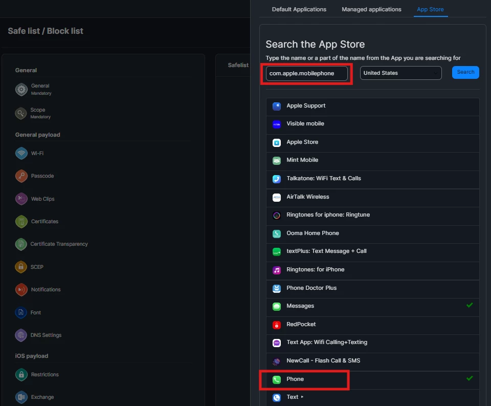Viewport: 491px width, 406px height.
Task: Click the Phone Doctor Plus icon
Action: coord(277,288)
